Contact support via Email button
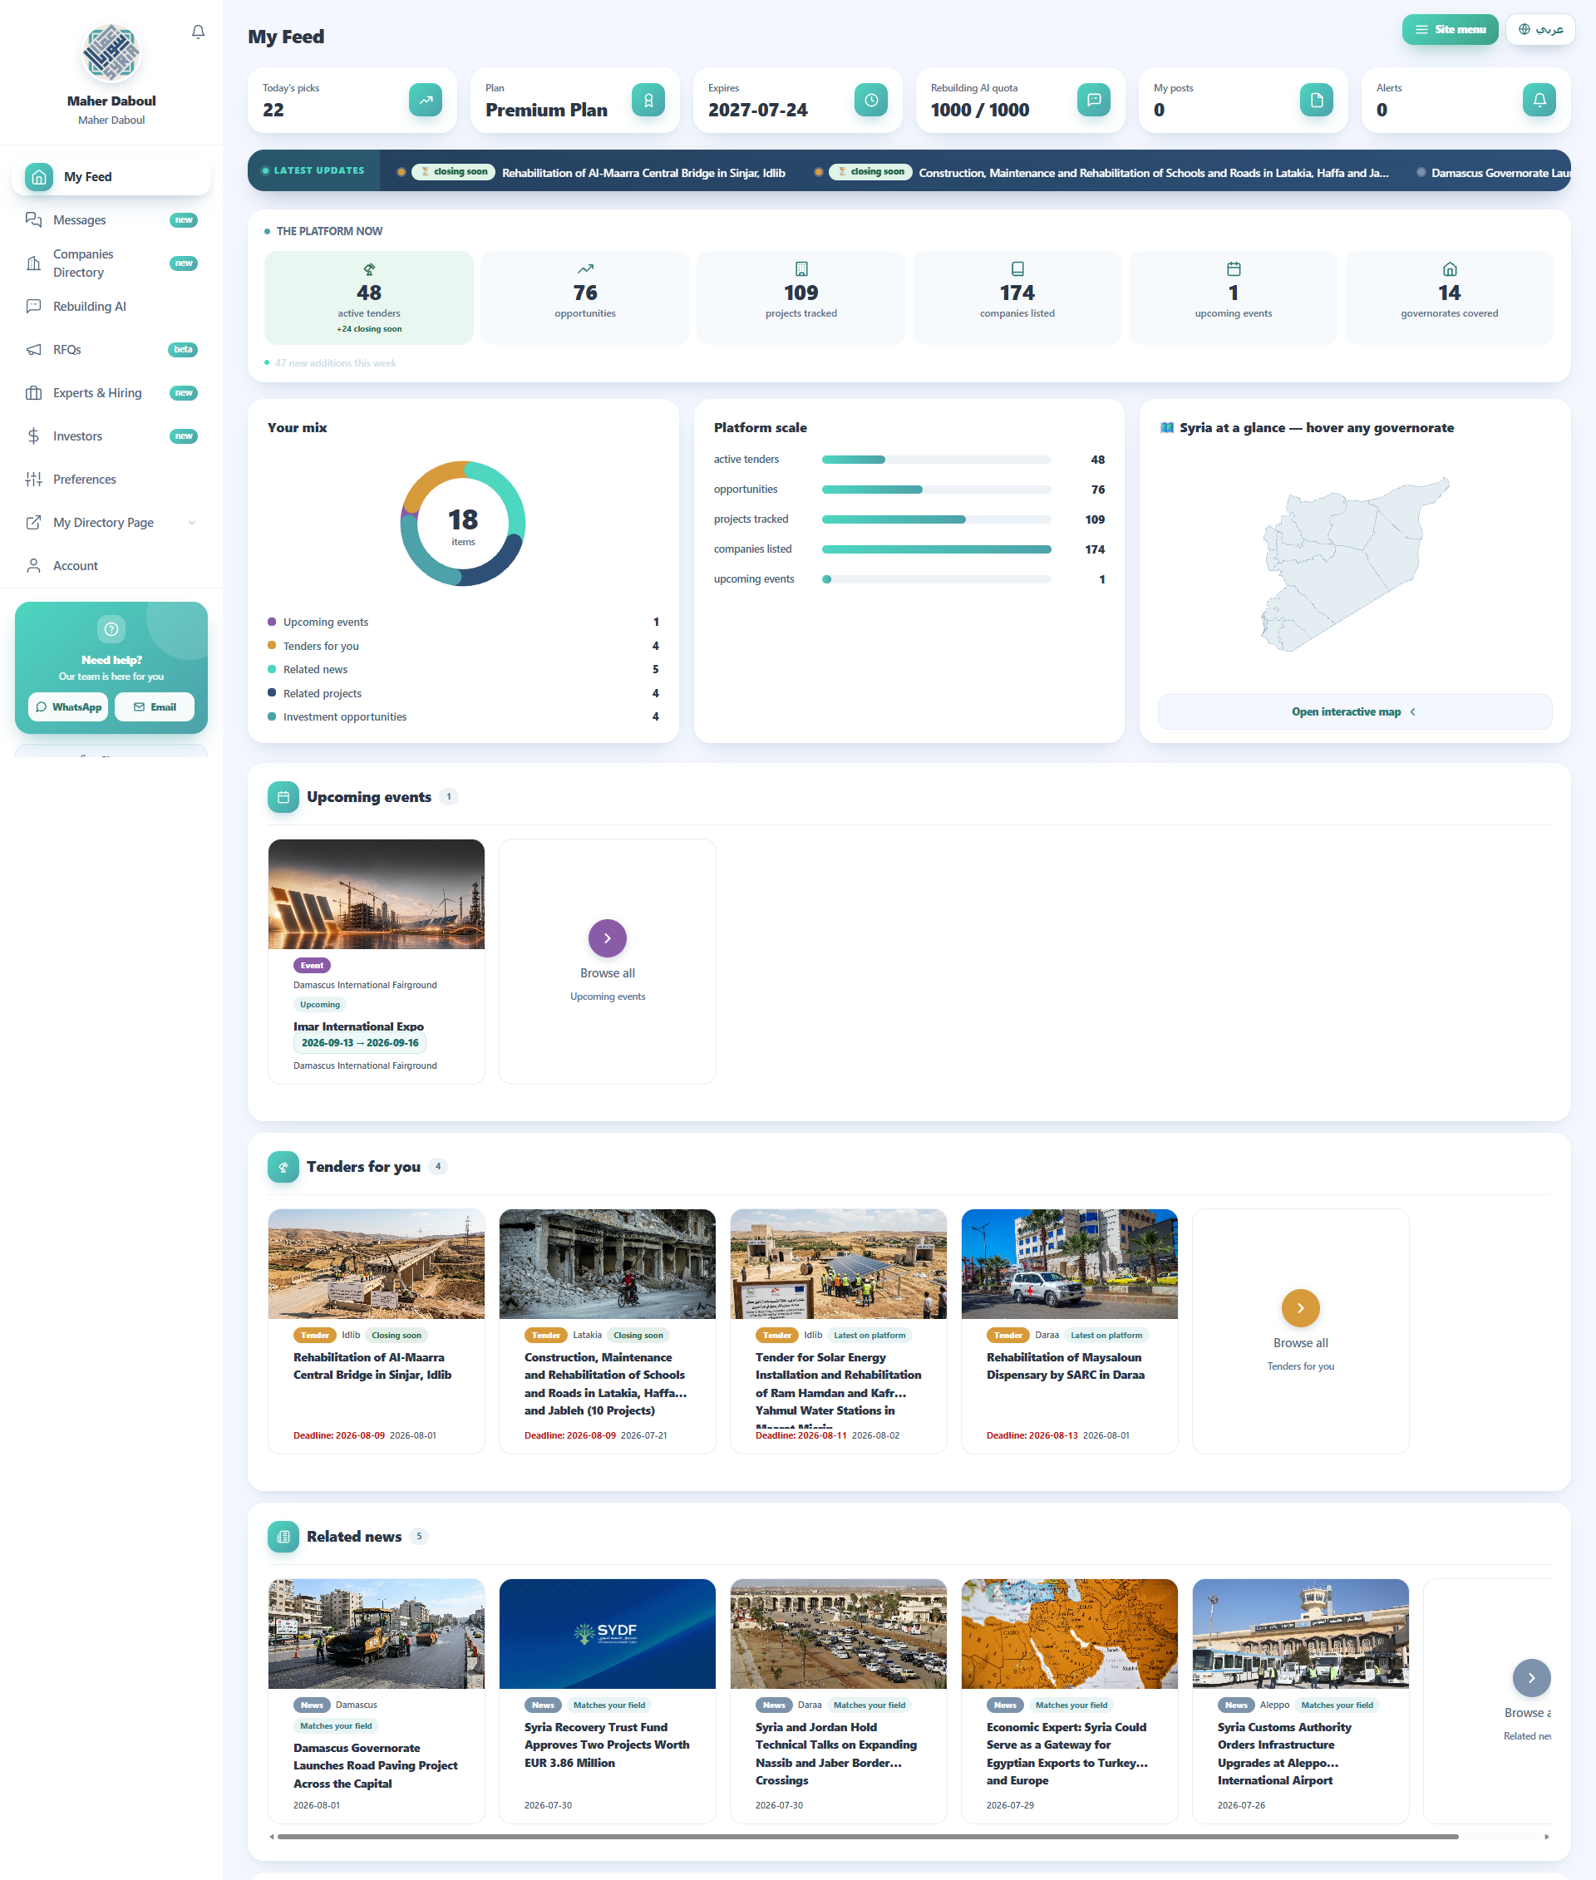 coord(155,707)
